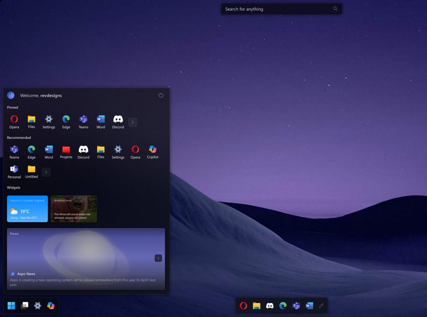Open the London weather widget

click(x=28, y=209)
